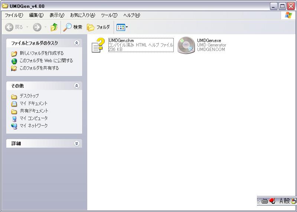Click the My Computer icon
Image resolution: width=297 pixels, height=212 pixels.
pos(14,119)
